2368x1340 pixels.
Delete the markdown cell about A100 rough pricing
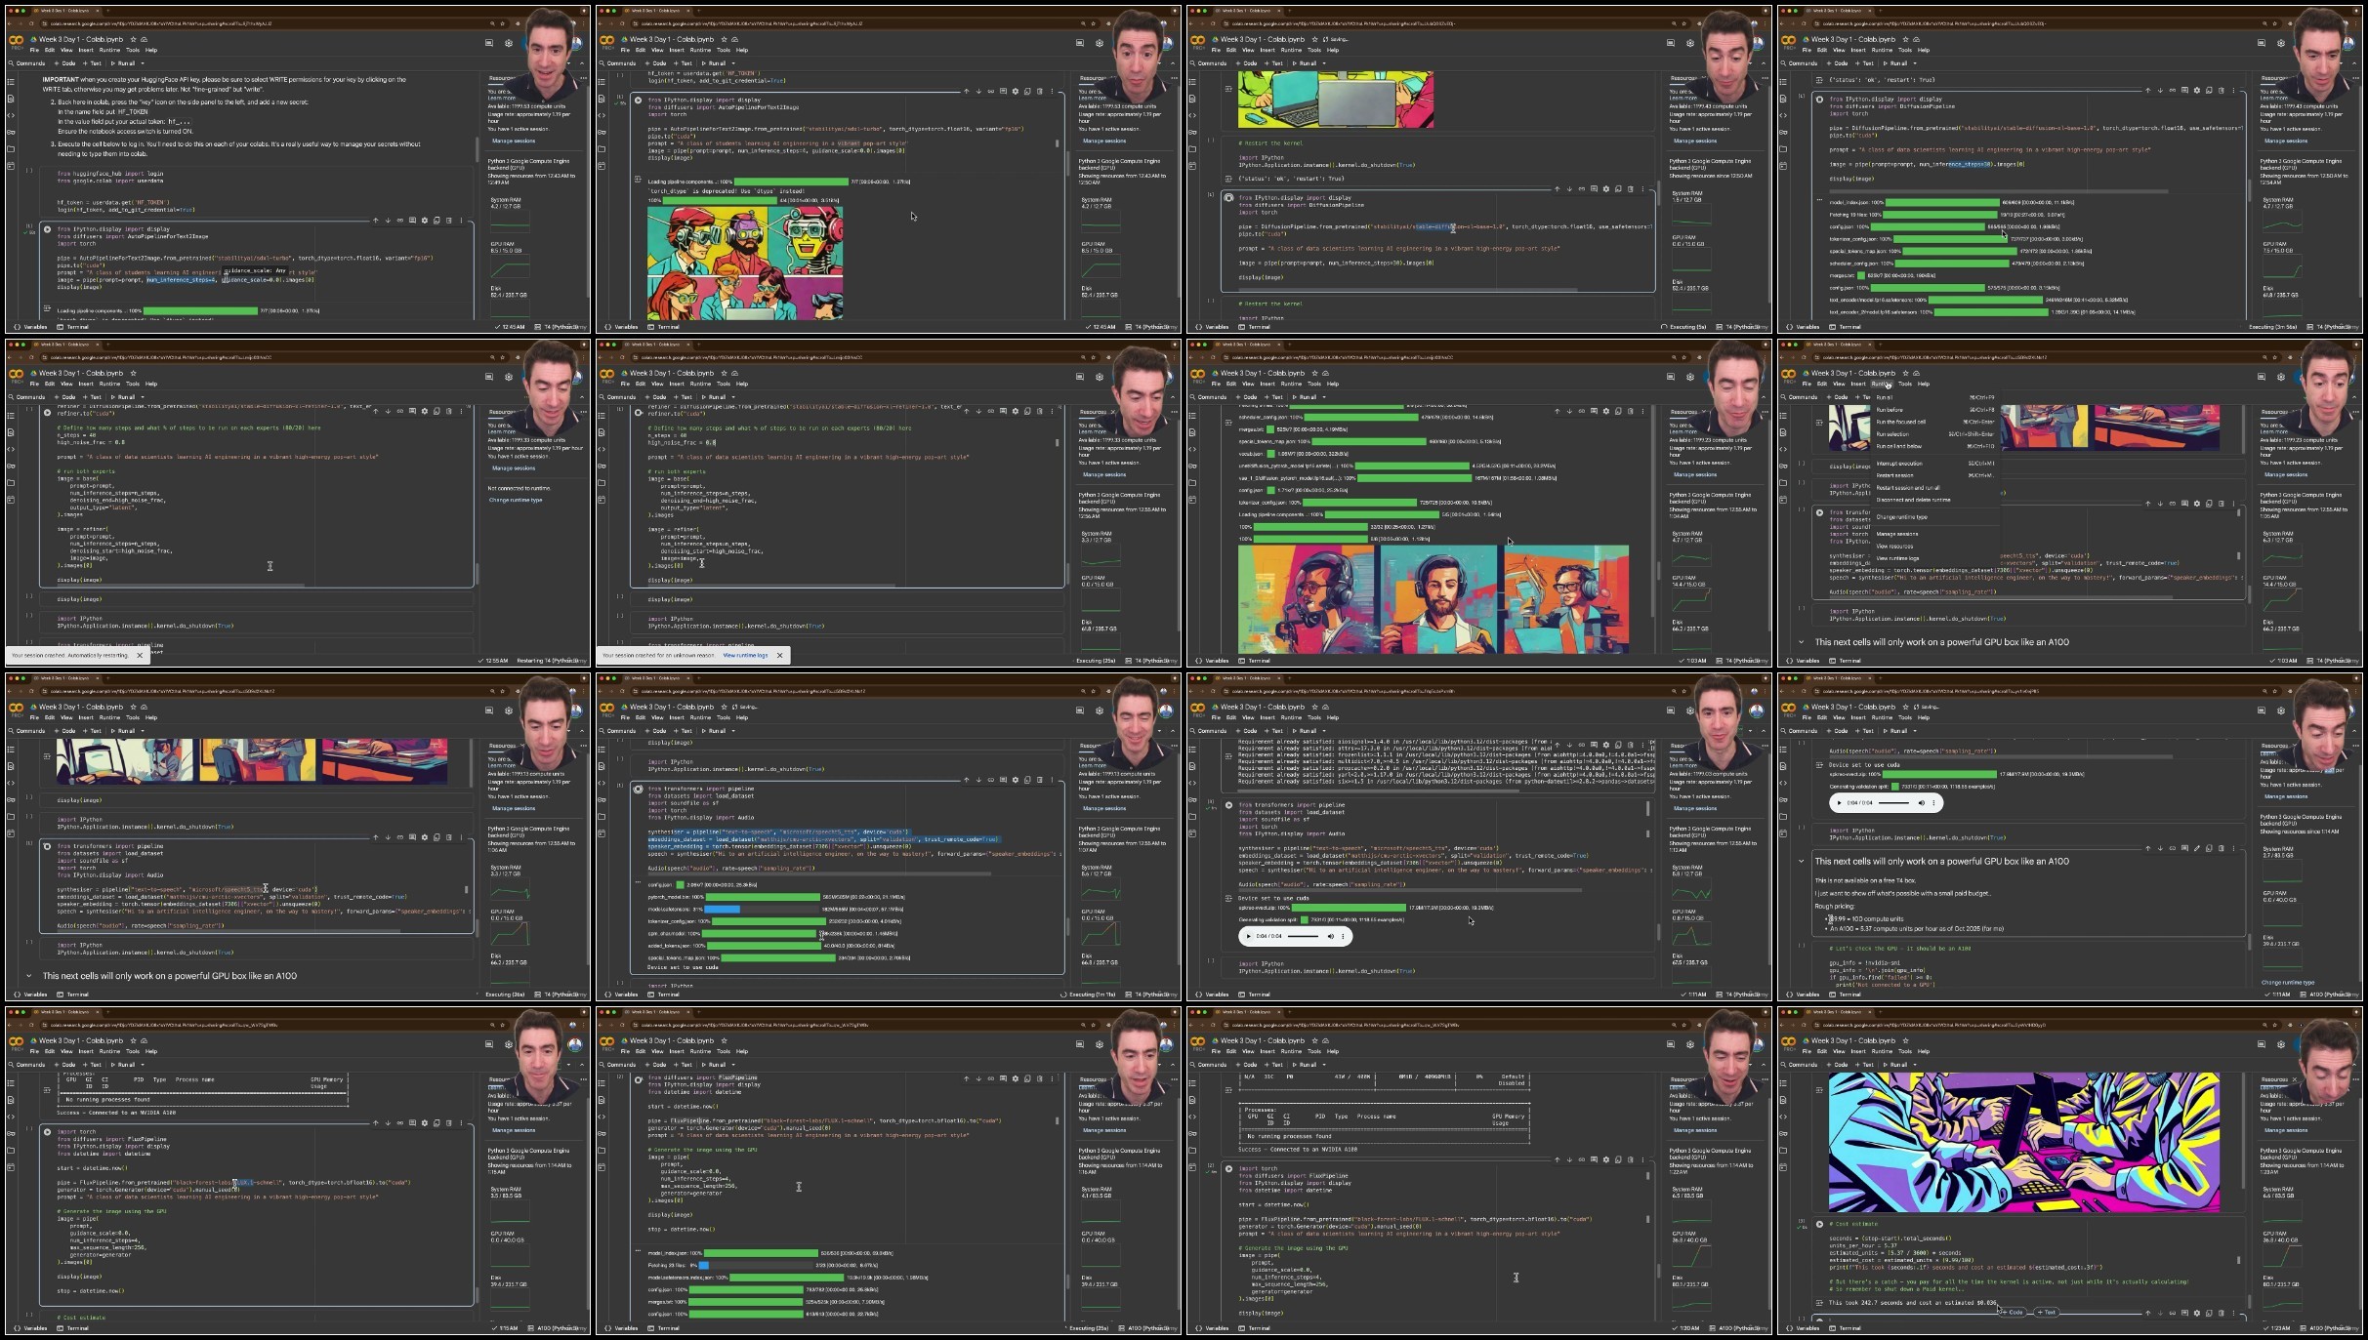(x=2222, y=848)
